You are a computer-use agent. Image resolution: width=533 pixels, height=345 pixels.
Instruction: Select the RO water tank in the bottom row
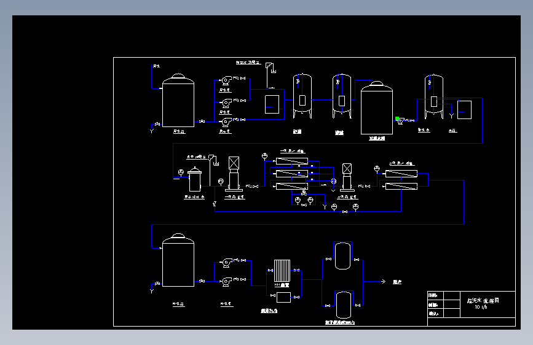point(178,260)
